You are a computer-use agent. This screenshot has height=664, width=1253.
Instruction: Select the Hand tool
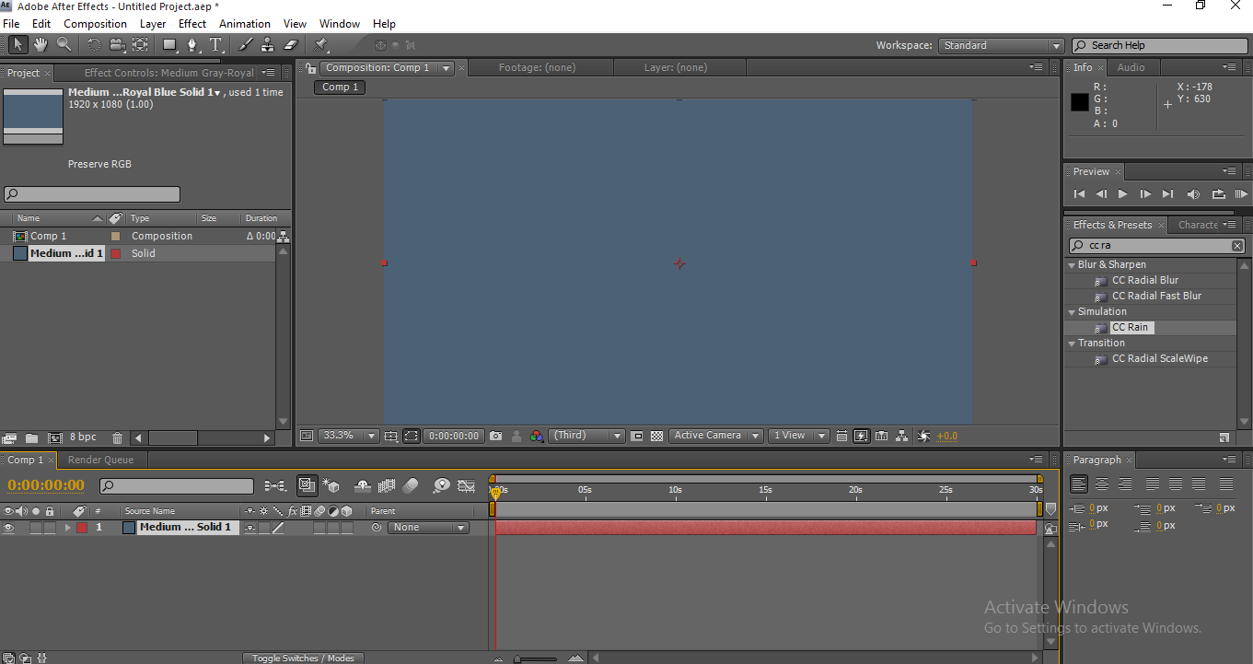41,44
